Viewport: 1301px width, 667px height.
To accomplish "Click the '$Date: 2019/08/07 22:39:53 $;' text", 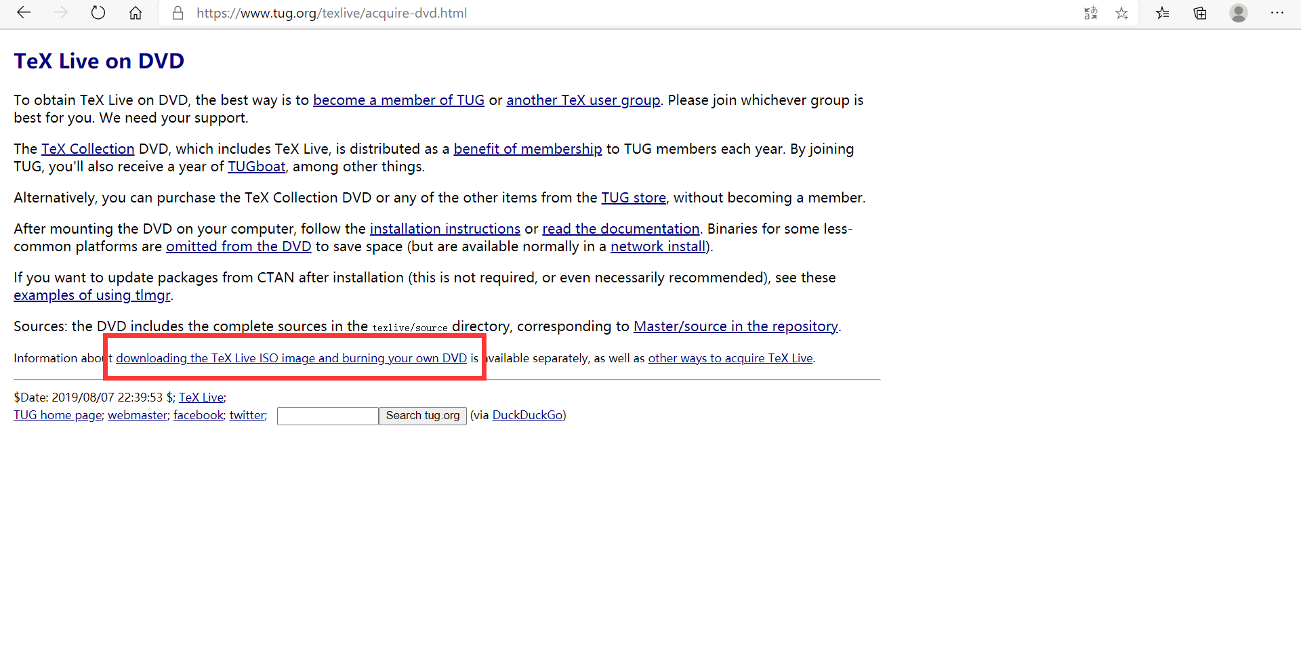I will (x=94, y=397).
